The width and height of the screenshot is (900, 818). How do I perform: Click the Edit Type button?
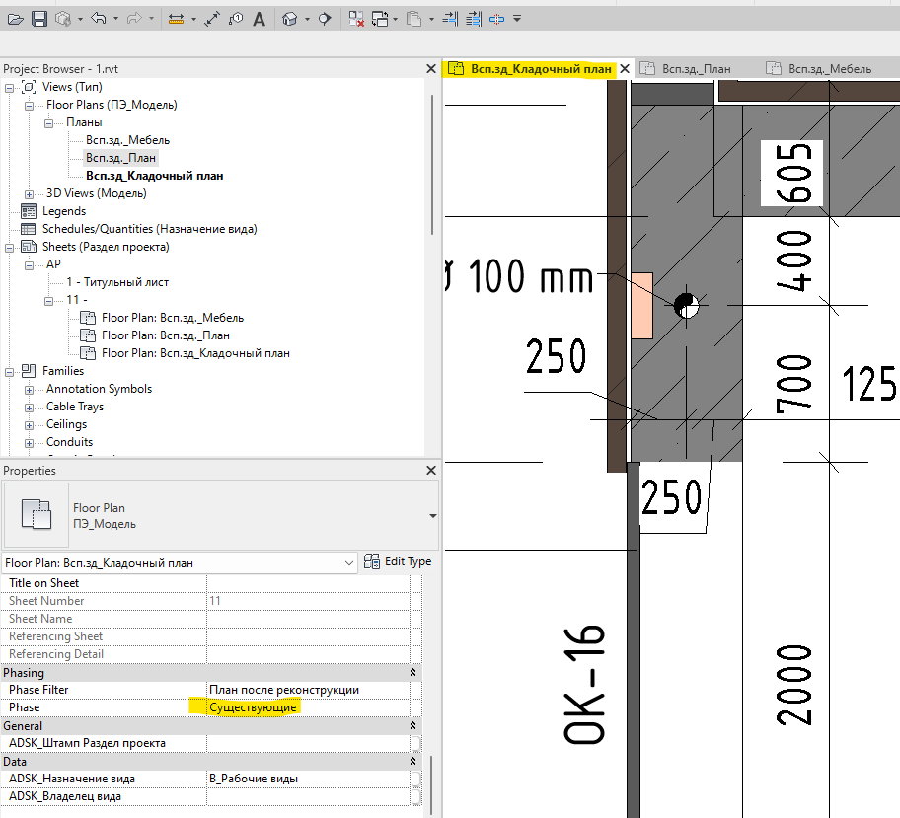pyautogui.click(x=398, y=561)
